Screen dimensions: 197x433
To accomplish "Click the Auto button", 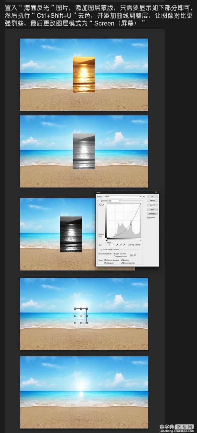I will (x=153, y=210).
